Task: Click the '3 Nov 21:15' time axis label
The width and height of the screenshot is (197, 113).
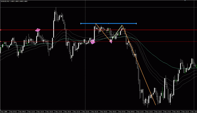Action: [185, 111]
